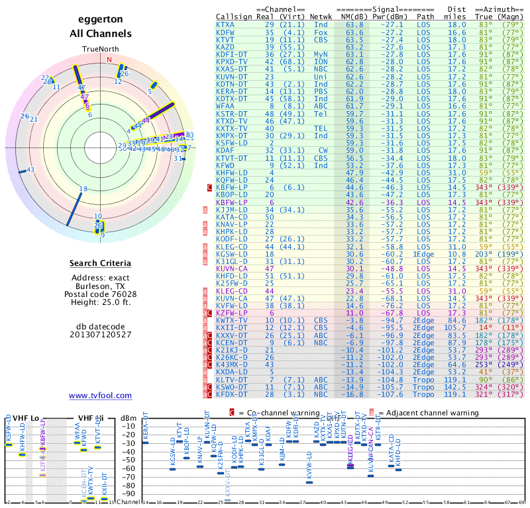Screen dimensions: 530x508
Task: Click the KERA-DT signal marker in spectrum chart
Action: pyautogui.click(x=146, y=442)
